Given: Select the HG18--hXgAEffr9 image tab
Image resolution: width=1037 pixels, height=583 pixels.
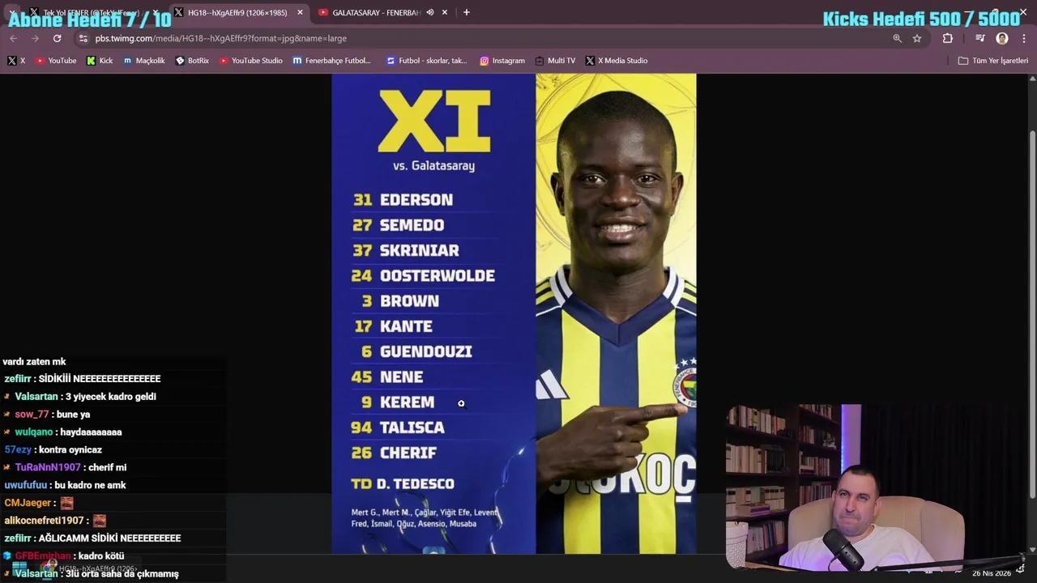Looking at the screenshot, I should click(x=239, y=12).
